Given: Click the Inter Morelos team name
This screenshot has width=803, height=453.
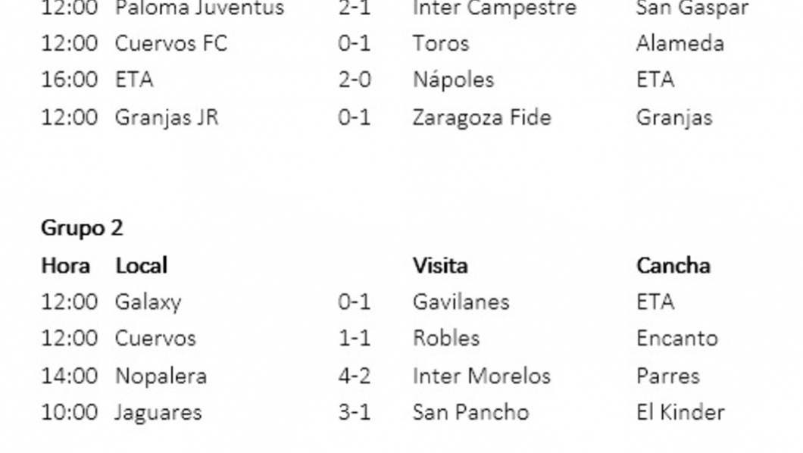Looking at the screenshot, I should (x=482, y=376).
